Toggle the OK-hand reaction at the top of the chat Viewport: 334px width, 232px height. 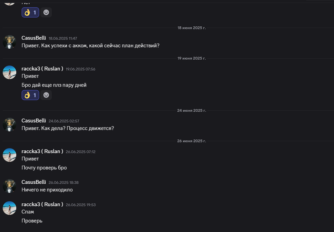[x=30, y=12]
